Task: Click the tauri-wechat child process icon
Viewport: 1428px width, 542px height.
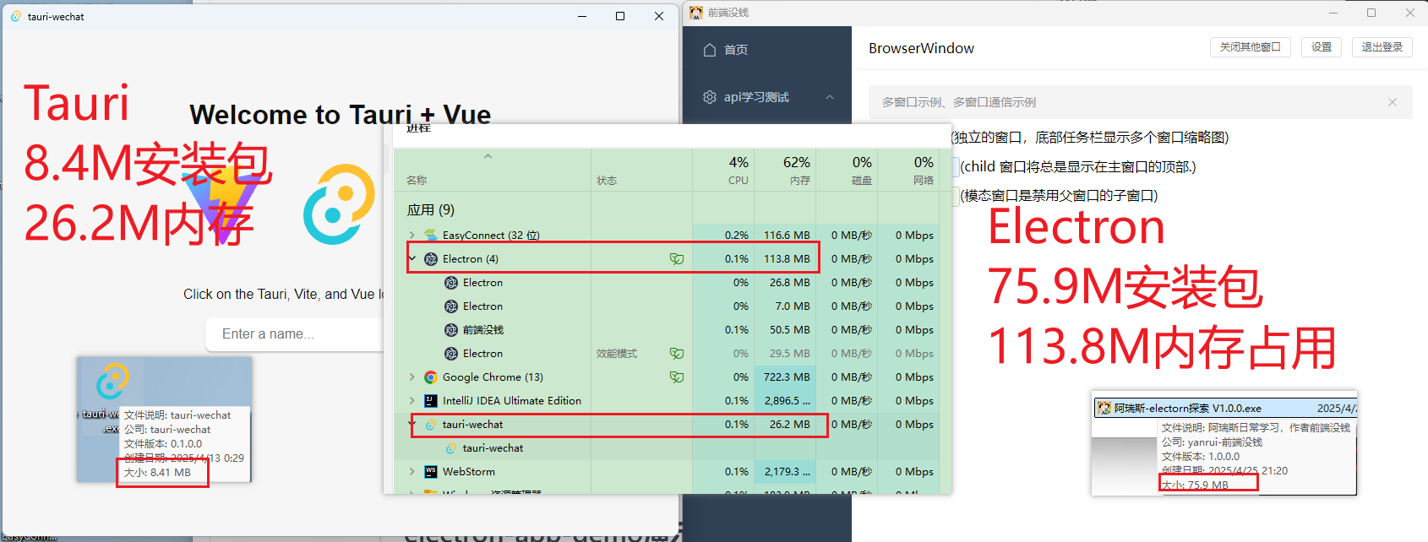Action: 451,448
